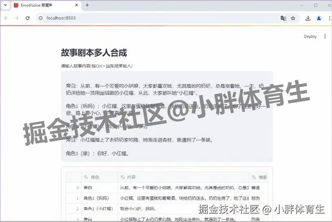
Task: Click 角色1（妈妈）role cell
Action: (100, 198)
